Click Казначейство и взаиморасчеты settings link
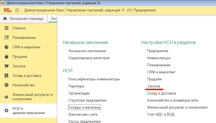This screenshot has width=216, height=123. pyautogui.click(x=173, y=100)
